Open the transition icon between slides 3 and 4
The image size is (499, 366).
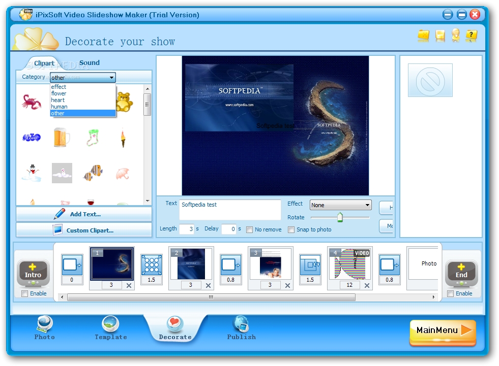pyautogui.click(x=310, y=264)
